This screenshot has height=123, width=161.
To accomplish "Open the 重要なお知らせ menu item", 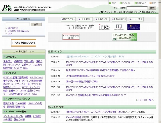I will pyautogui.click(x=119, y=19).
